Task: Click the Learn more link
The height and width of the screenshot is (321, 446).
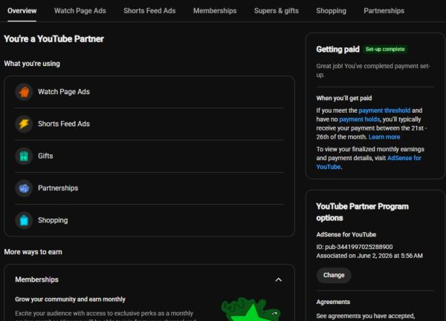Action: (x=384, y=137)
